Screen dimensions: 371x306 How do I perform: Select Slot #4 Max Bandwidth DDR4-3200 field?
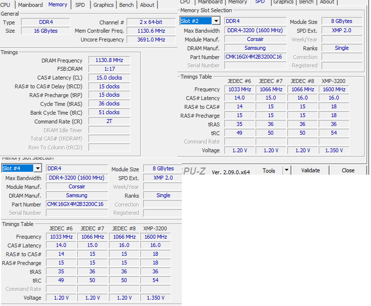pyautogui.click(x=77, y=178)
